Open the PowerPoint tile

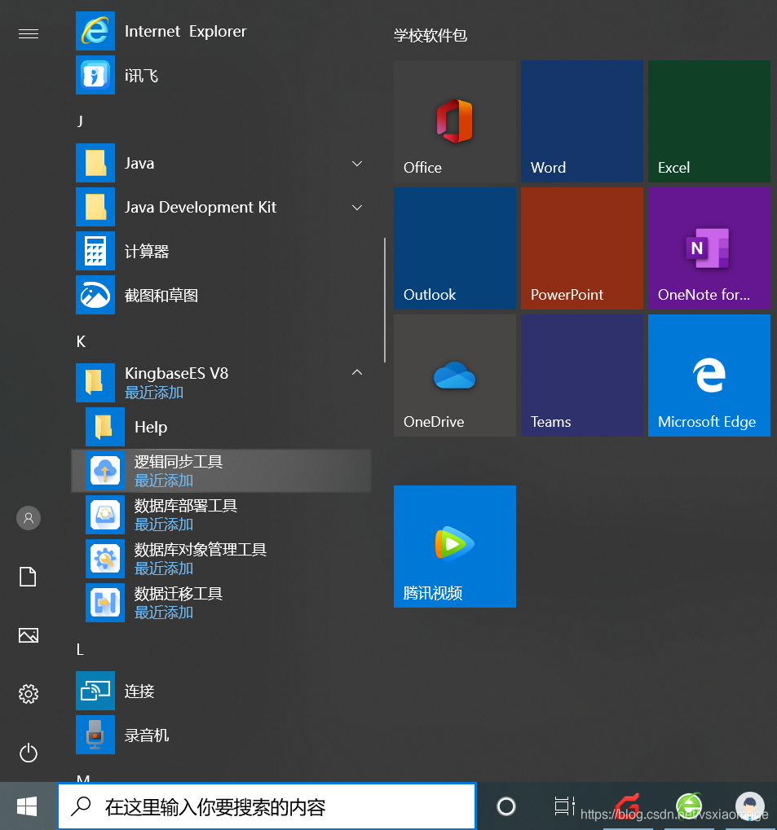tap(582, 248)
